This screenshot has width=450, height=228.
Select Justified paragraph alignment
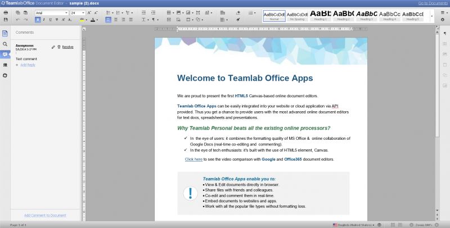click(131, 20)
